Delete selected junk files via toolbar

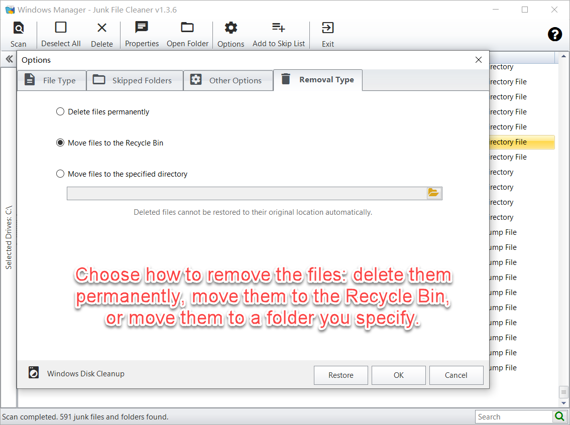click(x=102, y=35)
